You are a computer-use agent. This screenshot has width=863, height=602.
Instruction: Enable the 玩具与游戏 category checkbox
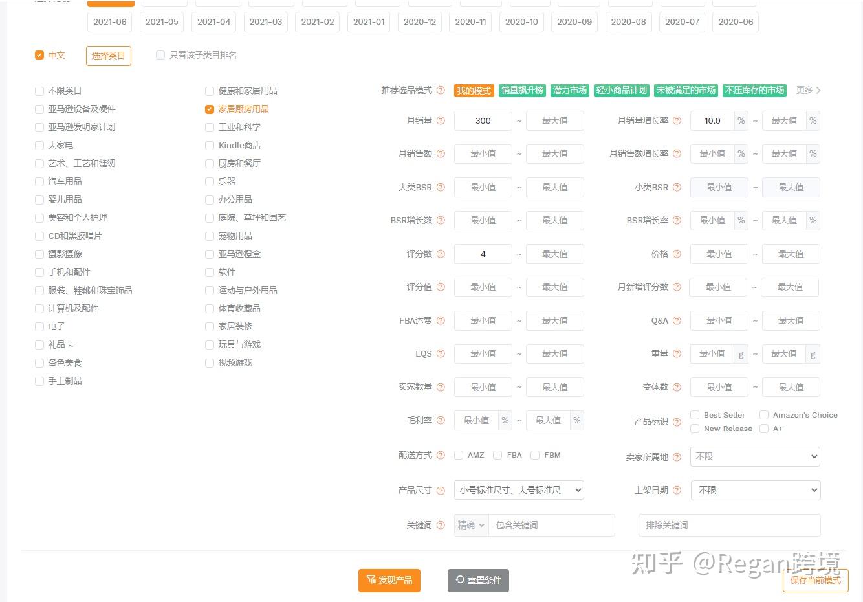(x=210, y=344)
